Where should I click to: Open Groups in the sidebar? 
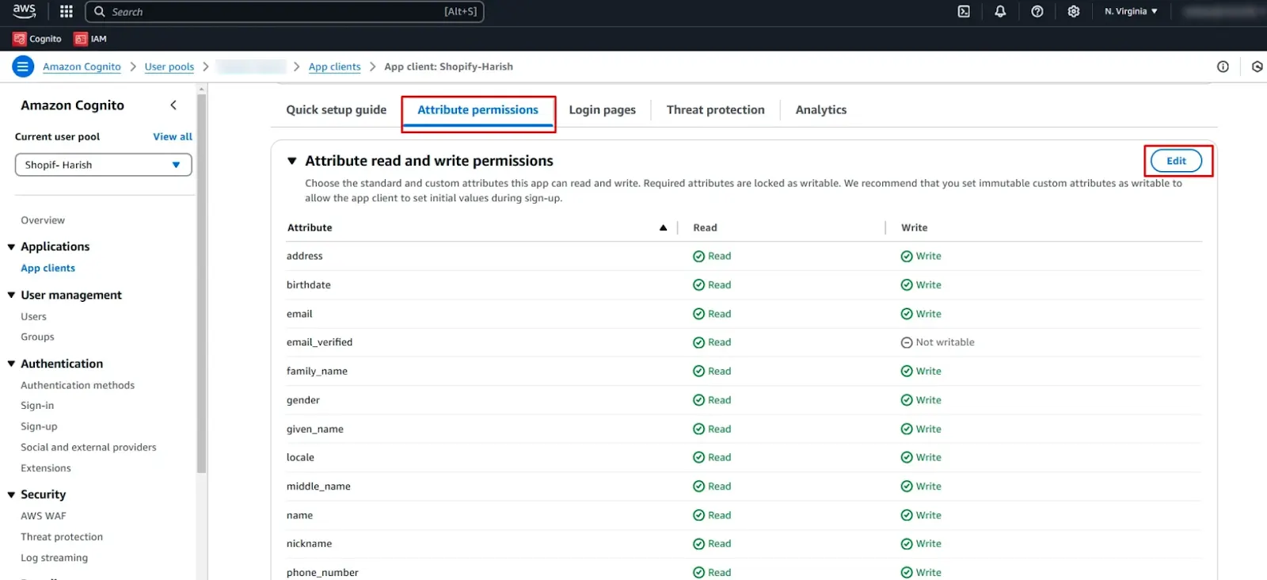(x=37, y=337)
